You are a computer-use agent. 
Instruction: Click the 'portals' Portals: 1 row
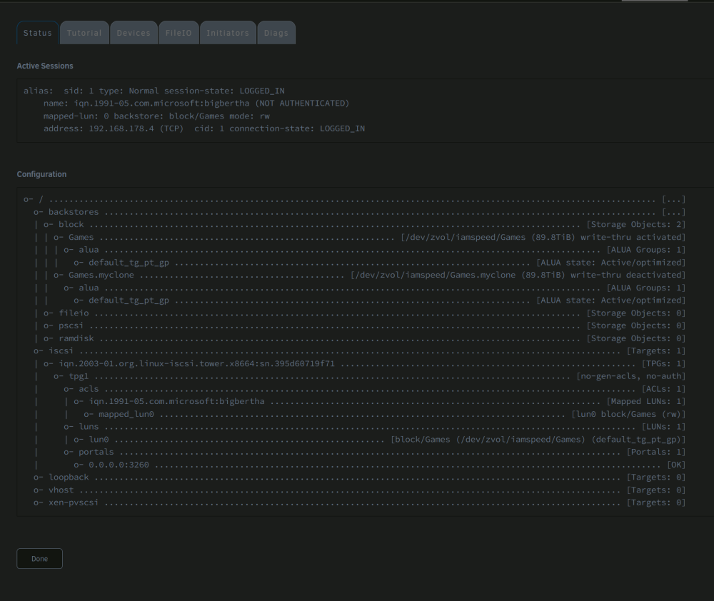pyautogui.click(x=374, y=452)
